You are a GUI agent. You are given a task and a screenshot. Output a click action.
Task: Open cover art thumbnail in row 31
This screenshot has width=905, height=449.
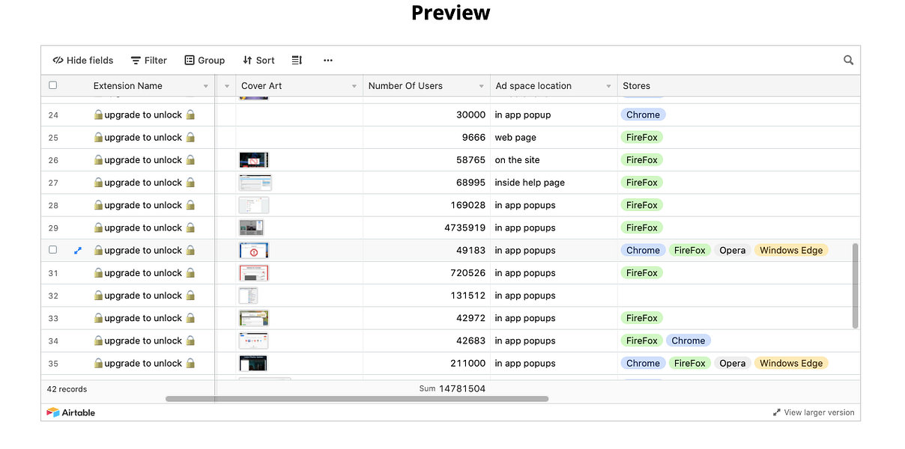pos(253,272)
